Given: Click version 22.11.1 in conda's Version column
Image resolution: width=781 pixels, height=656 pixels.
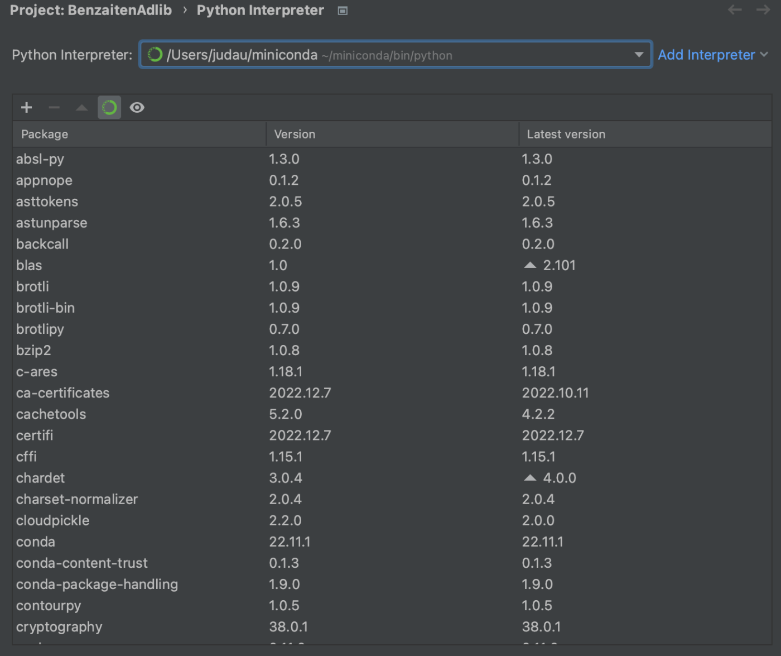Looking at the screenshot, I should tap(290, 542).
